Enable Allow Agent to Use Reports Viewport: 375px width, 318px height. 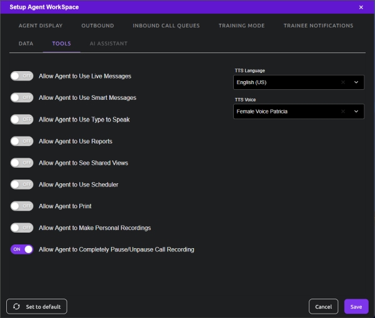(22, 141)
